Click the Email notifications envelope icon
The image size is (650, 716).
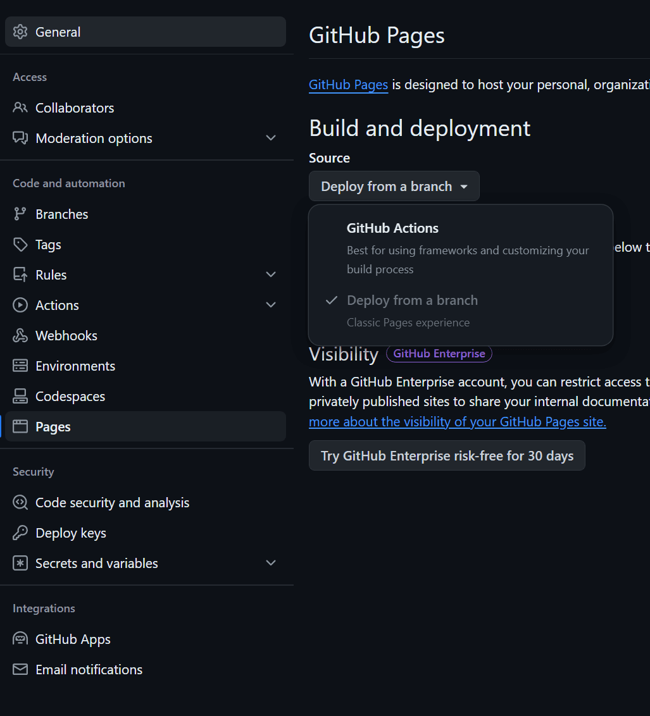(x=20, y=669)
